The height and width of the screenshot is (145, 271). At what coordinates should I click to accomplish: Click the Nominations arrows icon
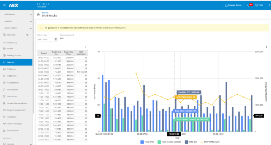(4, 89)
